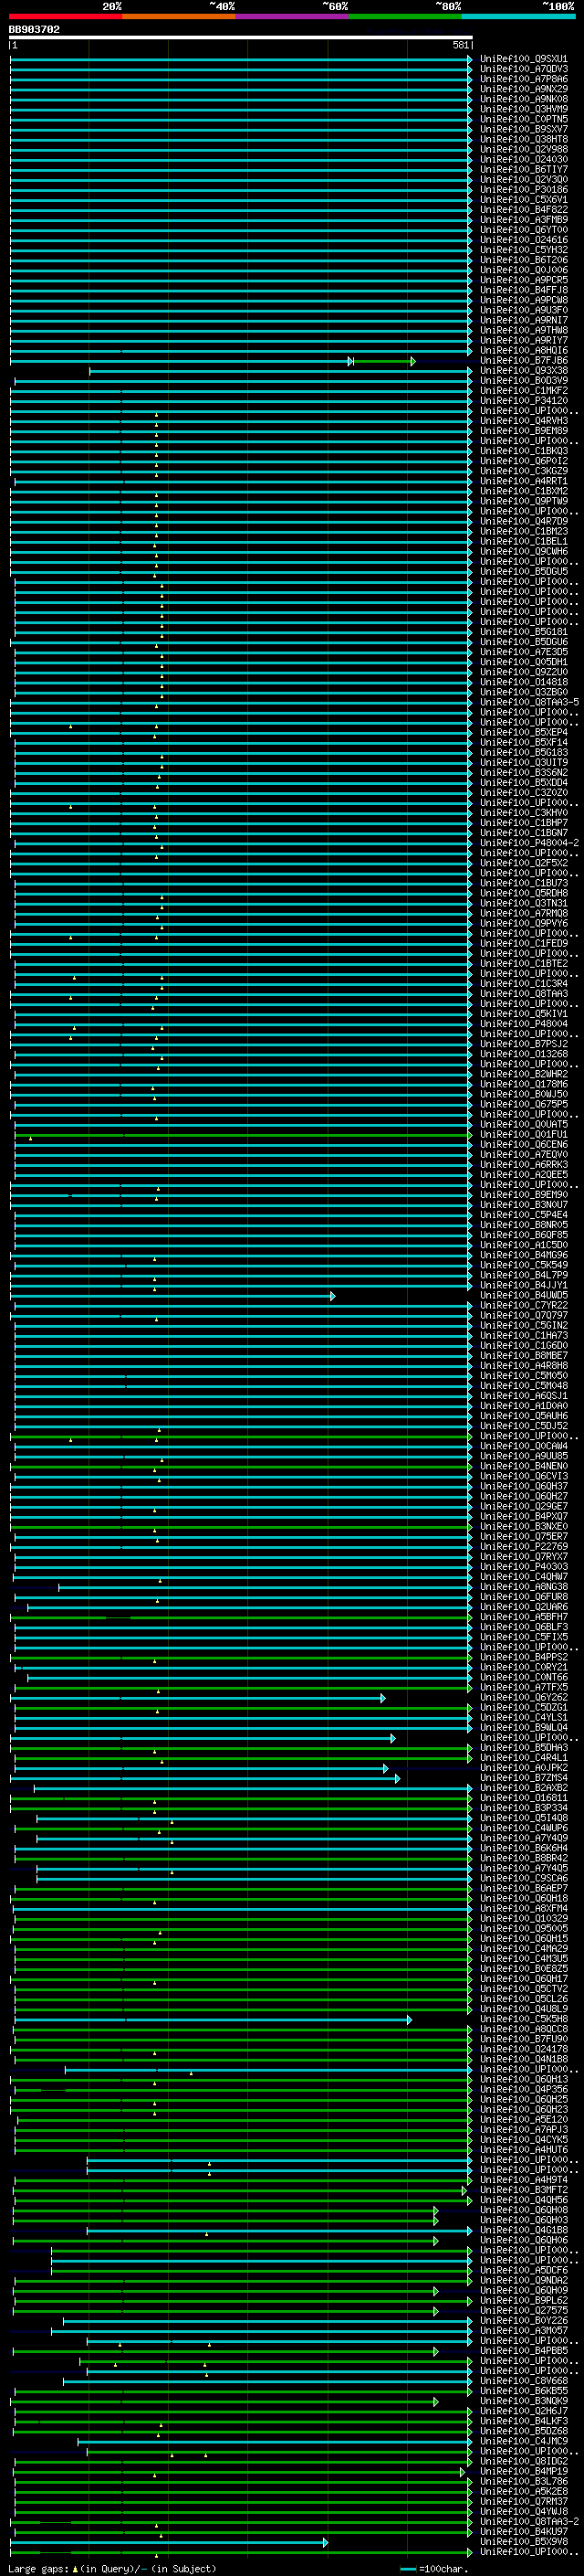Select the UniRef100_P40303 label
Viewport: 584px width, 2576px height.
point(524,1566)
